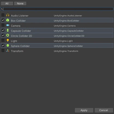Image resolution: width=114 pixels, height=114 pixels.
Task: Click the Light bulb icon
Action: click(8, 40)
